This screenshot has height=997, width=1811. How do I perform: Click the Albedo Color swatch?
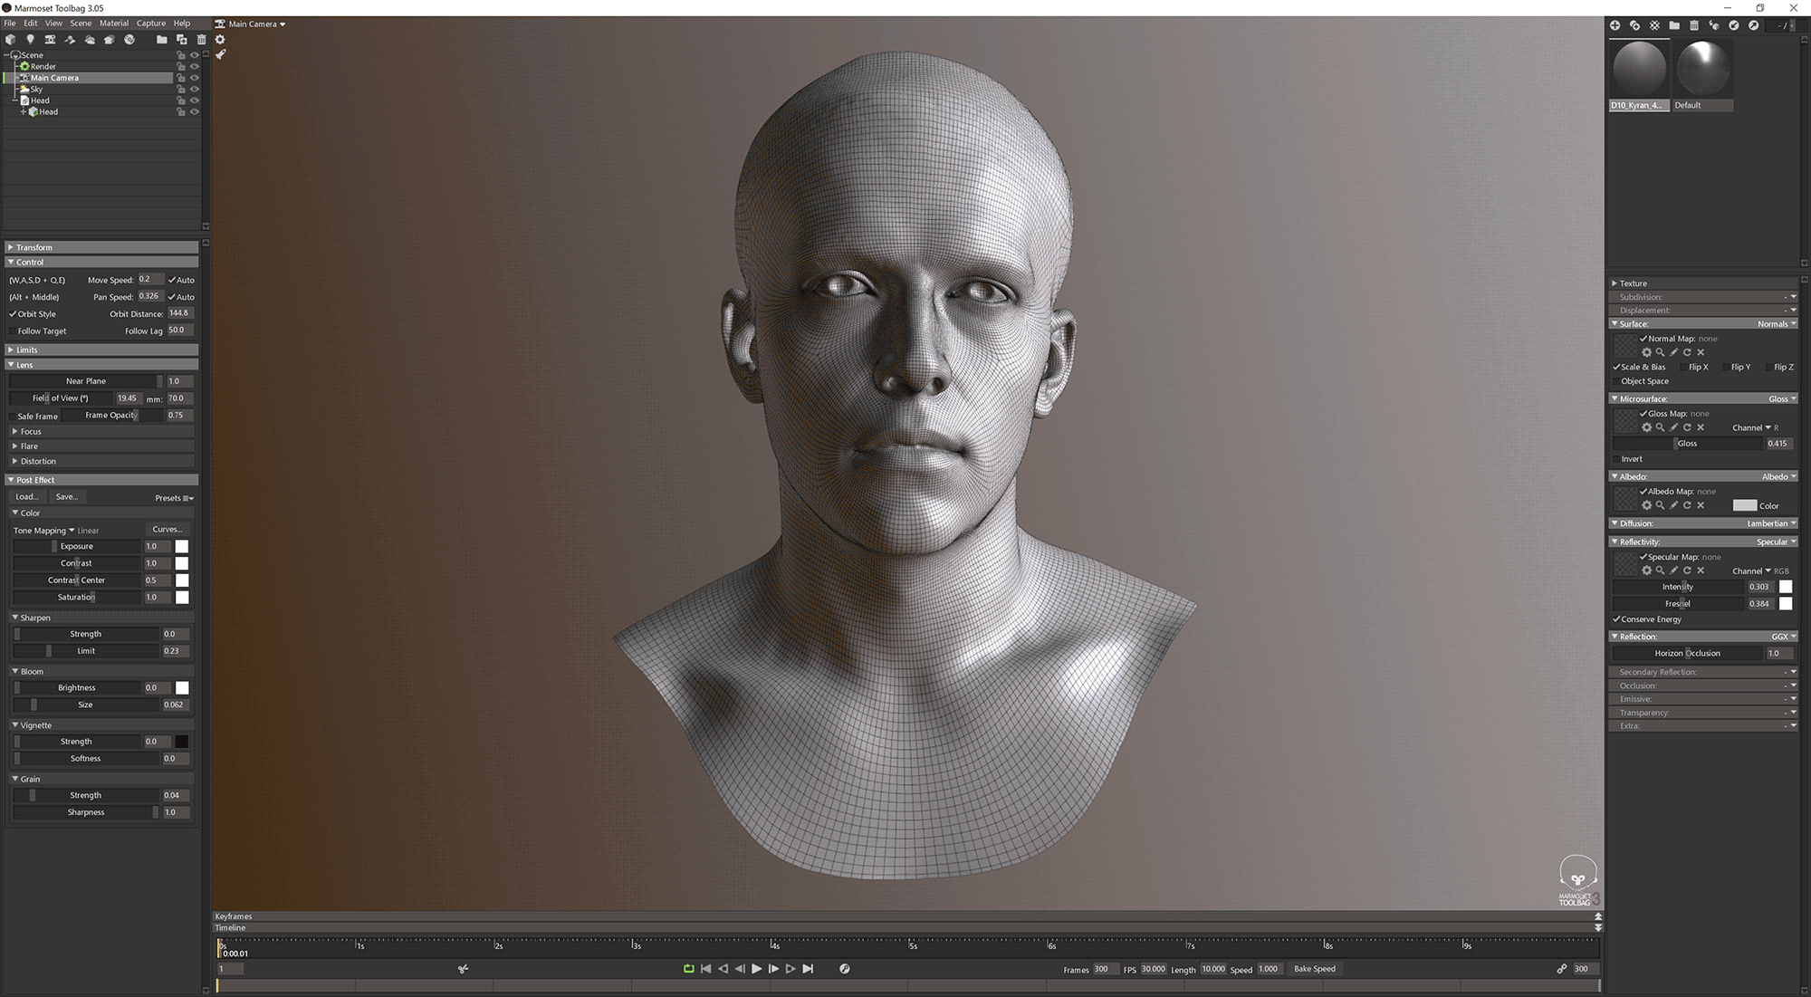pyautogui.click(x=1744, y=505)
